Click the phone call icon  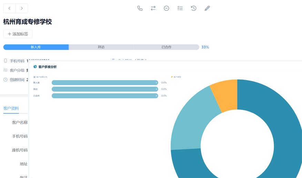[x=140, y=8]
